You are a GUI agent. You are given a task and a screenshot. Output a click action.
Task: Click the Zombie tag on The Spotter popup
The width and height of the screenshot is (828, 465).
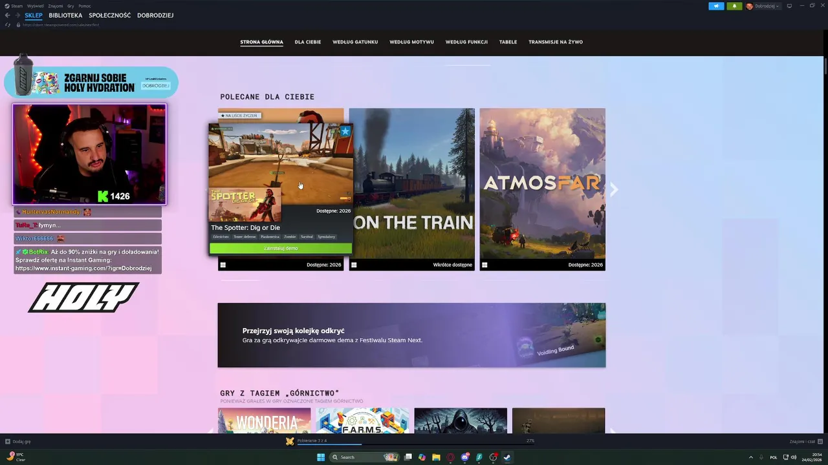[x=290, y=237]
